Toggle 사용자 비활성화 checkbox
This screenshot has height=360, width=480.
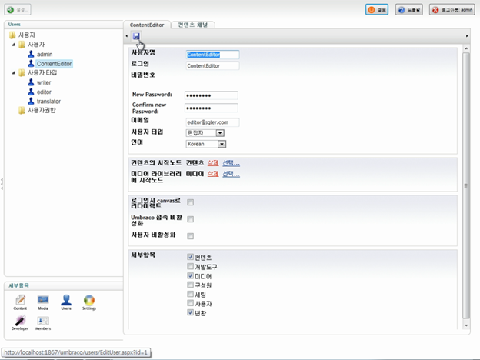[x=191, y=236]
